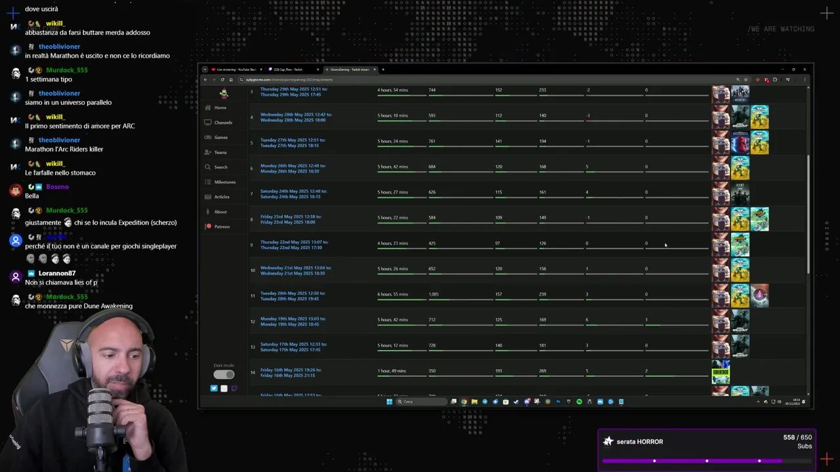Open Spotify from the taskbar
Image resolution: width=840 pixels, height=472 pixels.
click(x=579, y=402)
